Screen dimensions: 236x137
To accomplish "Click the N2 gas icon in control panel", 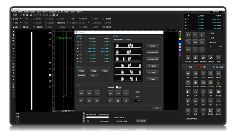I will tap(211, 101).
